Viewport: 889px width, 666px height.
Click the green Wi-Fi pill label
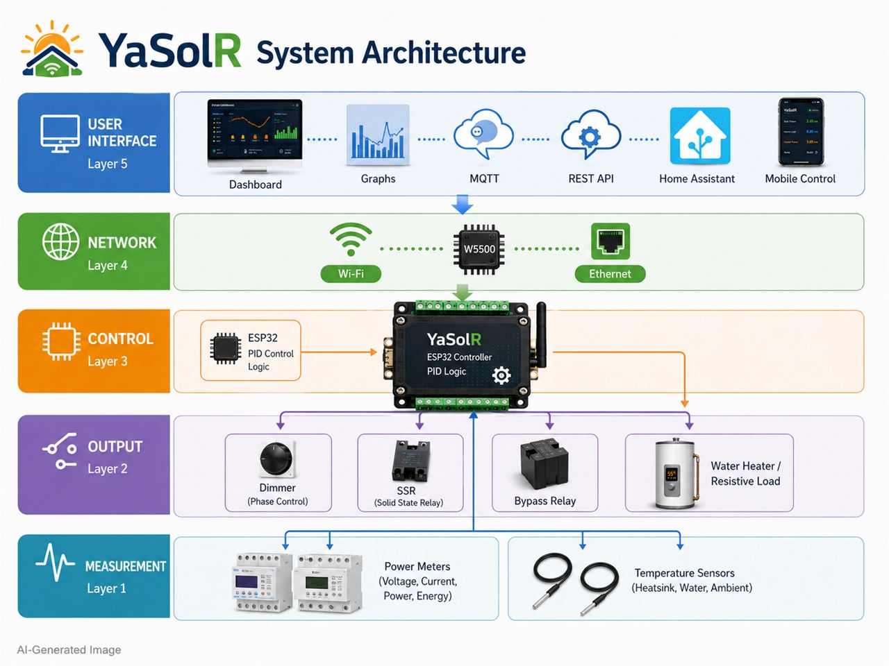pos(351,274)
